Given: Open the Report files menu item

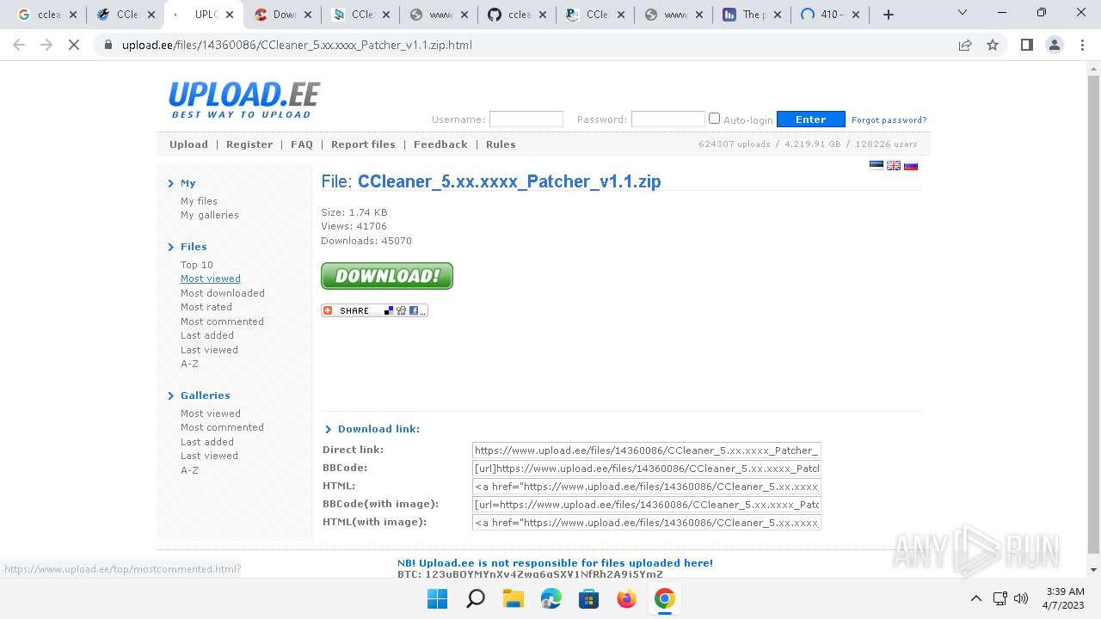Looking at the screenshot, I should (x=363, y=144).
